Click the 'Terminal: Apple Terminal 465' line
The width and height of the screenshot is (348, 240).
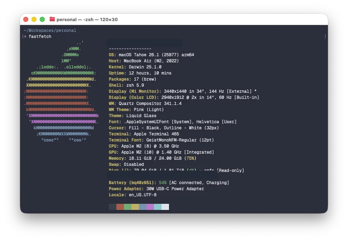144,134
